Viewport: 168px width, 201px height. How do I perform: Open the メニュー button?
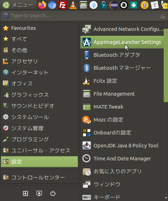click(18, 5)
